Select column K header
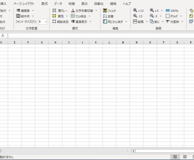Viewport: 194px width, 160px height. click(x=96, y=42)
